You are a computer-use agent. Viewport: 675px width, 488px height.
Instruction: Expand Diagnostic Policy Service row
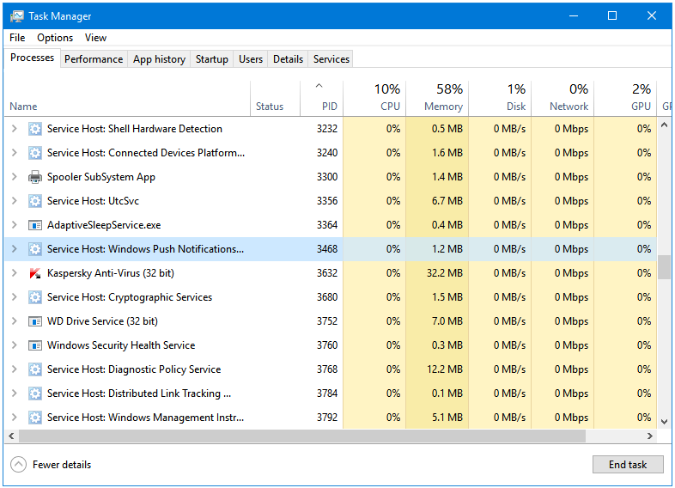pos(15,369)
